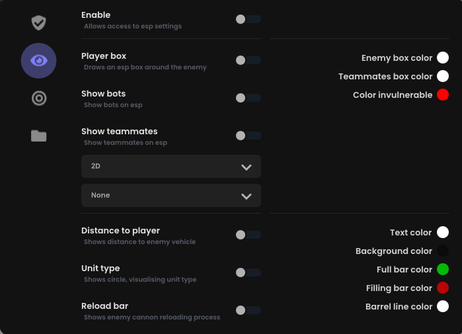The width and height of the screenshot is (462, 334).
Task: Enable the Unit type toggle
Action: click(248, 272)
